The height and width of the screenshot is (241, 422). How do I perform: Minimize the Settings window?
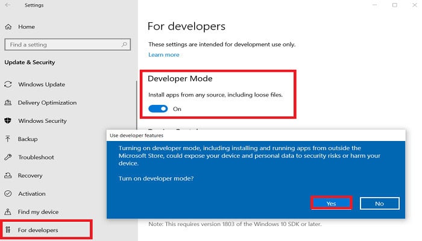coord(374,5)
